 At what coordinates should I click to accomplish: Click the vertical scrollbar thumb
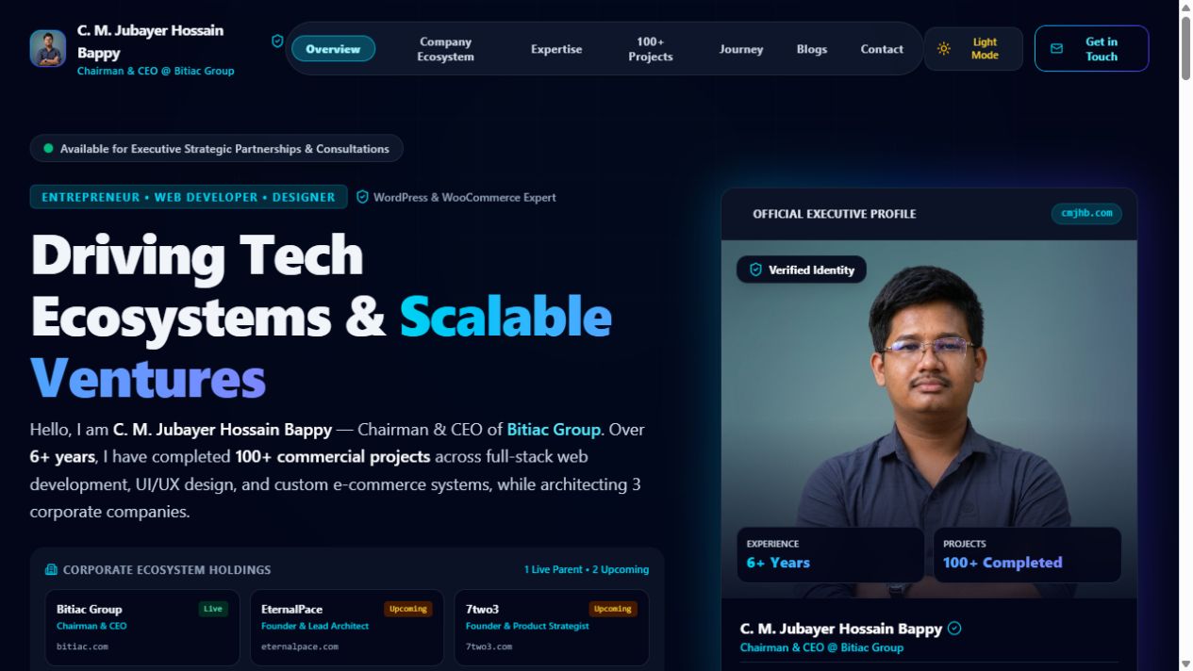tap(1185, 49)
